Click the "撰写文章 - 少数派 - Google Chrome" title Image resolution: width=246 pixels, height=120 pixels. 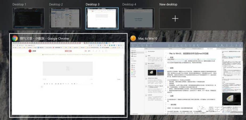point(44,39)
